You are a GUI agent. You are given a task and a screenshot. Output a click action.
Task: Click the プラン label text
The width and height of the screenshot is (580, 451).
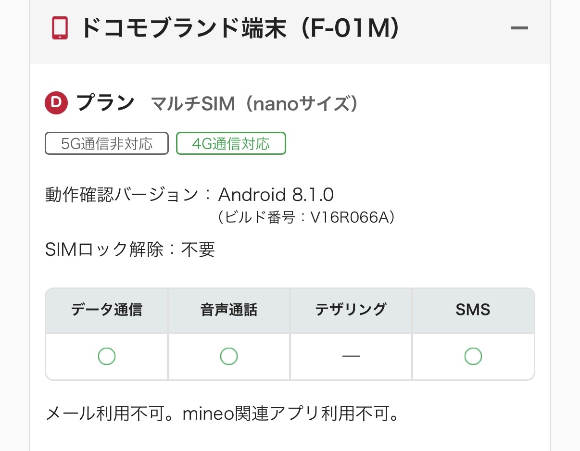point(105,103)
